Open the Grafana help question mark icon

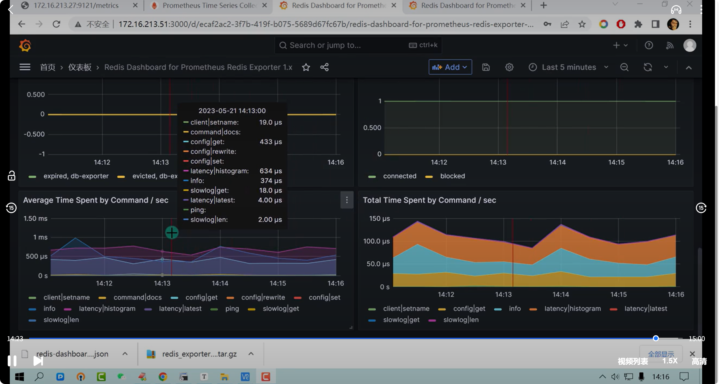pyautogui.click(x=649, y=45)
